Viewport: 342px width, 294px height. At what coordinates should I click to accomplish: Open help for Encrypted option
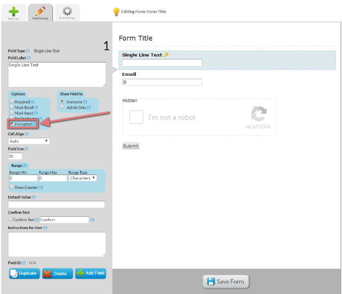click(34, 124)
